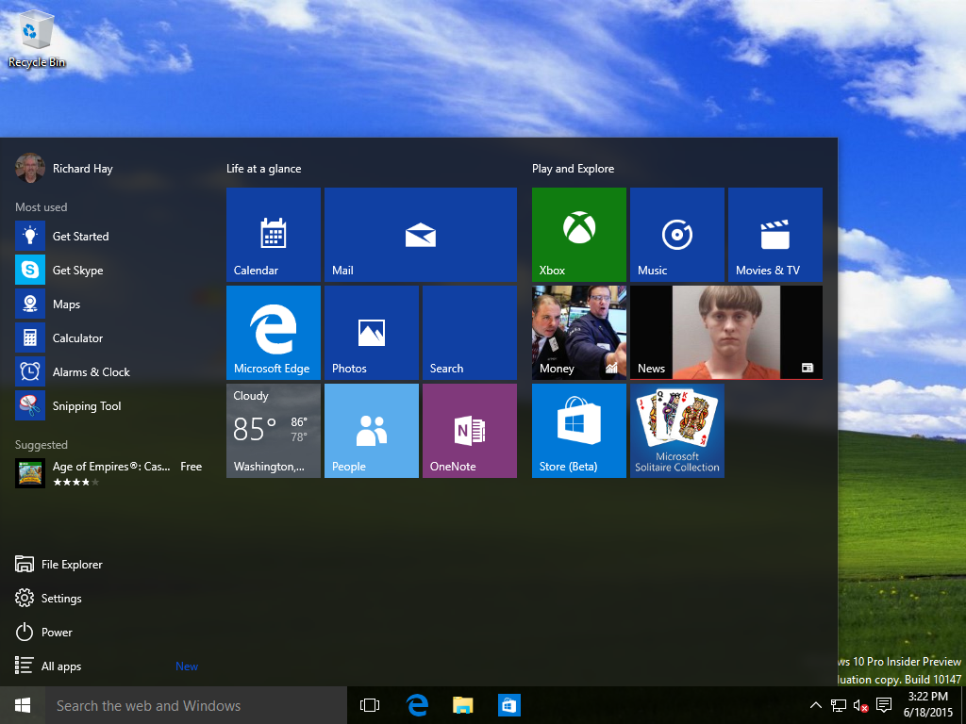The height and width of the screenshot is (724, 966).
Task: Open the Power options menu
Action: coord(57,633)
